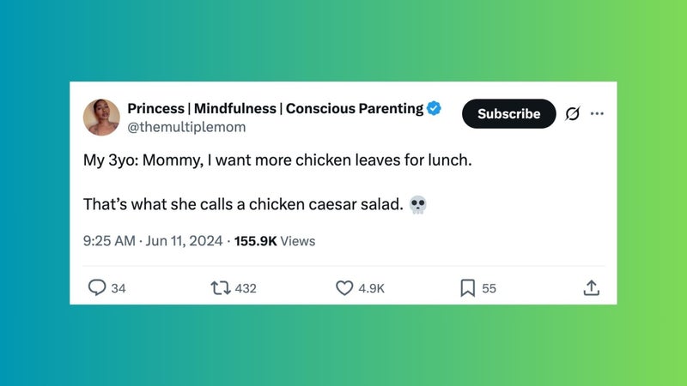The height and width of the screenshot is (386, 687).
Task: Click the share upload arrow icon
Action: (591, 288)
